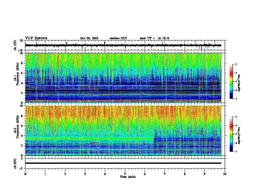The height and width of the screenshot is (195, 253).
Task: Click the "ch.3(V)" axis label
Action: (x=15, y=163)
